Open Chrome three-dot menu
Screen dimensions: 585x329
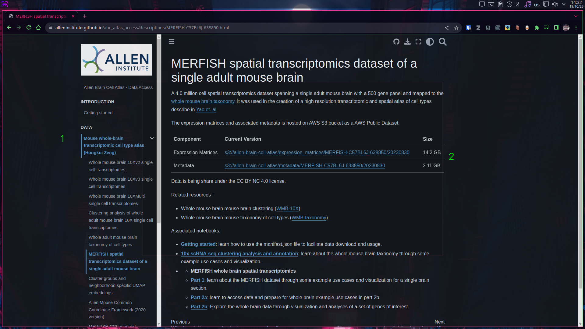(576, 28)
